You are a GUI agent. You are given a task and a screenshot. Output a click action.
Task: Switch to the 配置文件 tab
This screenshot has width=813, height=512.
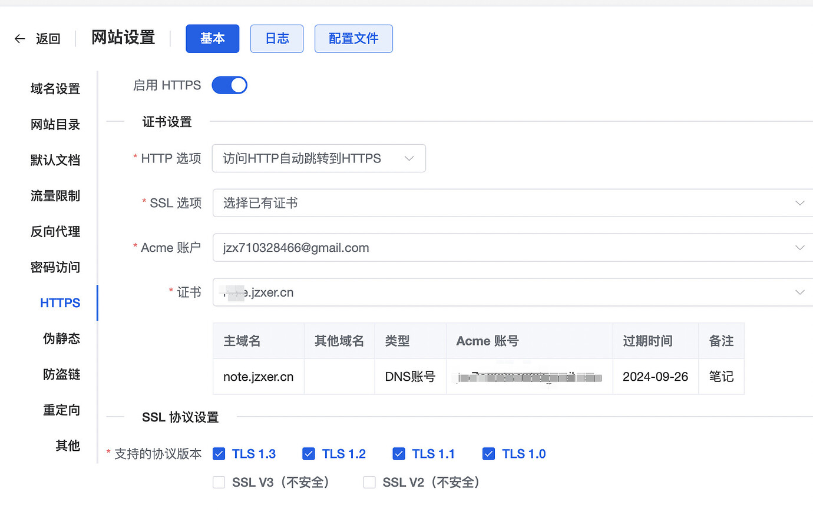click(x=353, y=38)
